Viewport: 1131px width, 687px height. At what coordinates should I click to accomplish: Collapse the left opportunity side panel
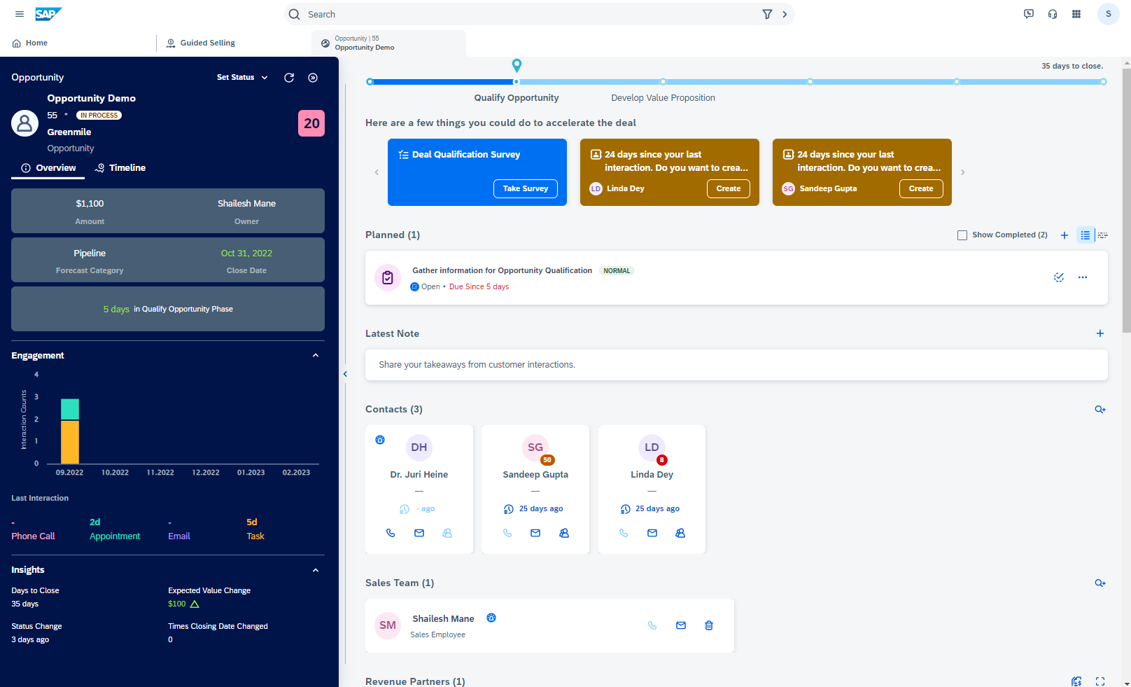[345, 374]
